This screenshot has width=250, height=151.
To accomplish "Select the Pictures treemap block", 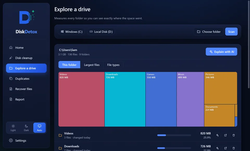I will [x=221, y=88].
